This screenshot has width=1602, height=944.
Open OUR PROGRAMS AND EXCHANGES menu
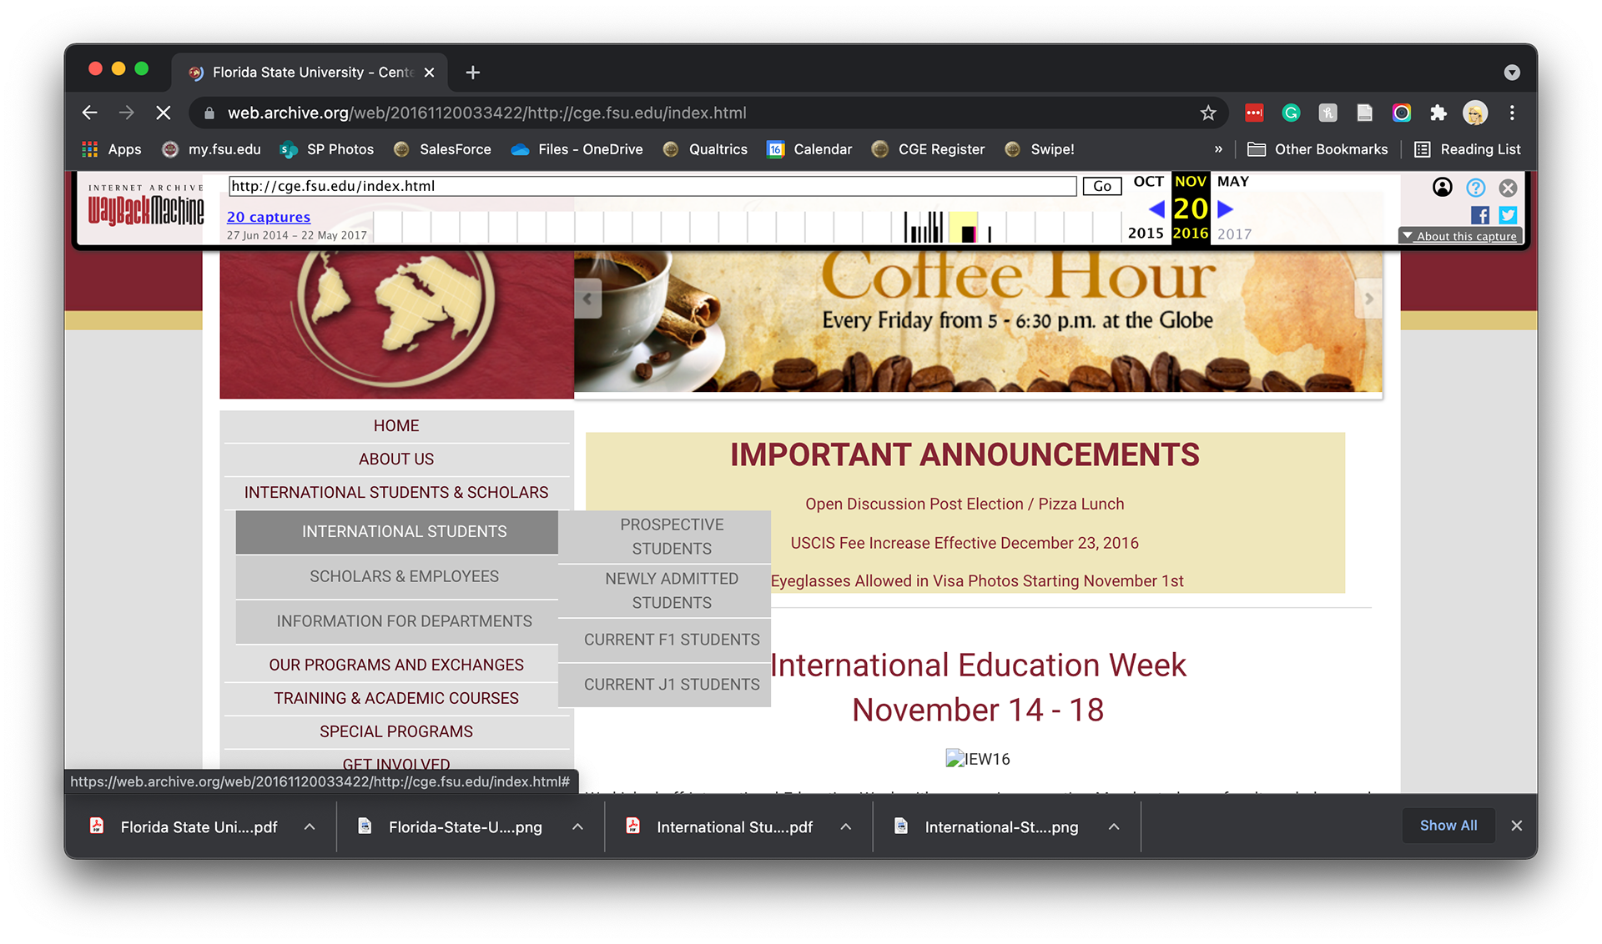coord(396,665)
